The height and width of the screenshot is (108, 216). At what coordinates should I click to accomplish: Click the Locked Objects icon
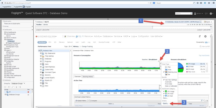pyautogui.click(x=43, y=78)
